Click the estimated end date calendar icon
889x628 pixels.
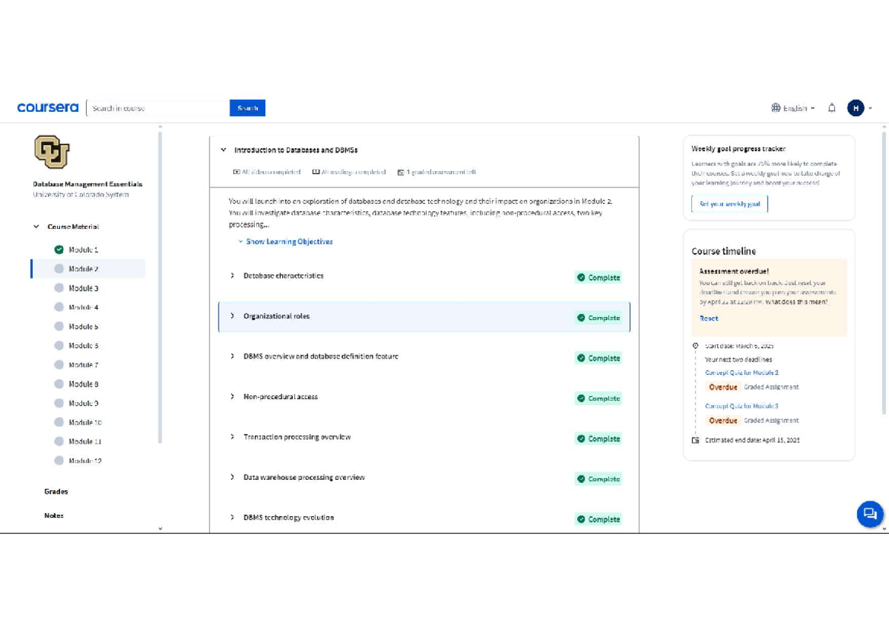695,440
